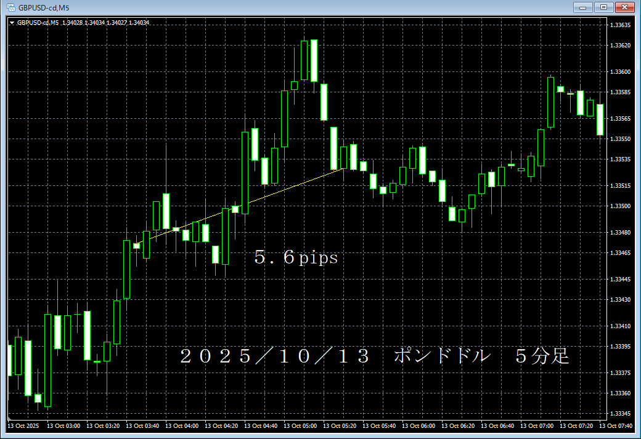The height and width of the screenshot is (439, 641).
Task: Select the "2025/10/13 ポンドドル 5分足" label
Action: pyautogui.click(x=375, y=356)
